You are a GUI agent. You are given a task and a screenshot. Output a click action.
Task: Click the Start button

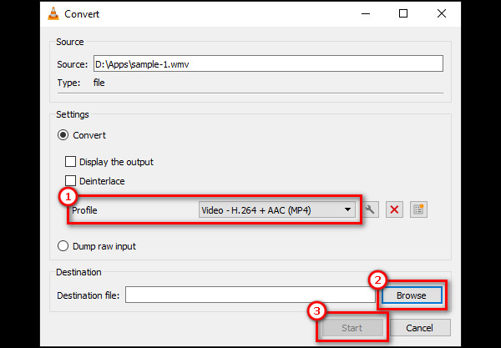click(x=352, y=328)
